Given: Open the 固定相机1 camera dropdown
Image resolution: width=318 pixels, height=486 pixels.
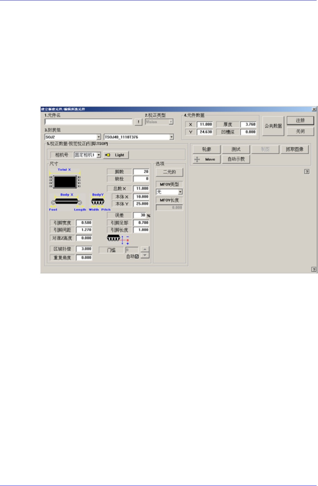Looking at the screenshot, I should [99, 155].
